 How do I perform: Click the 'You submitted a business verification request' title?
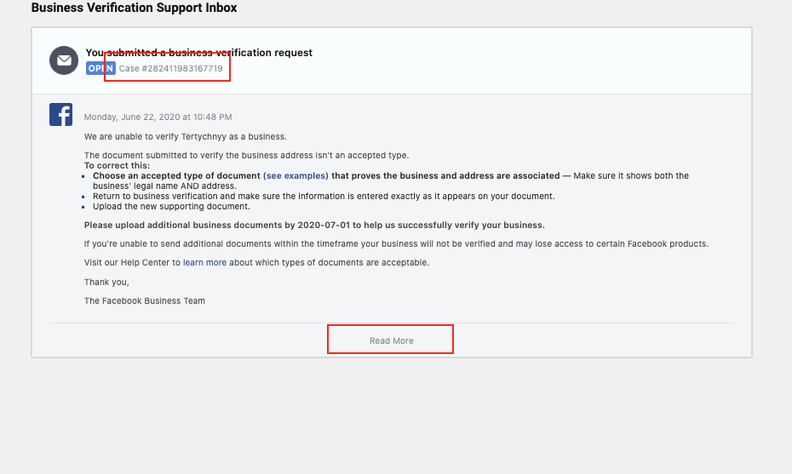tap(199, 53)
